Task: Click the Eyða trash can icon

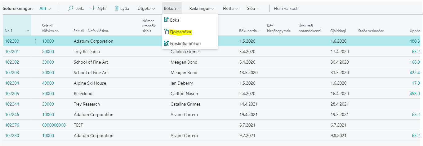Action: pos(116,8)
